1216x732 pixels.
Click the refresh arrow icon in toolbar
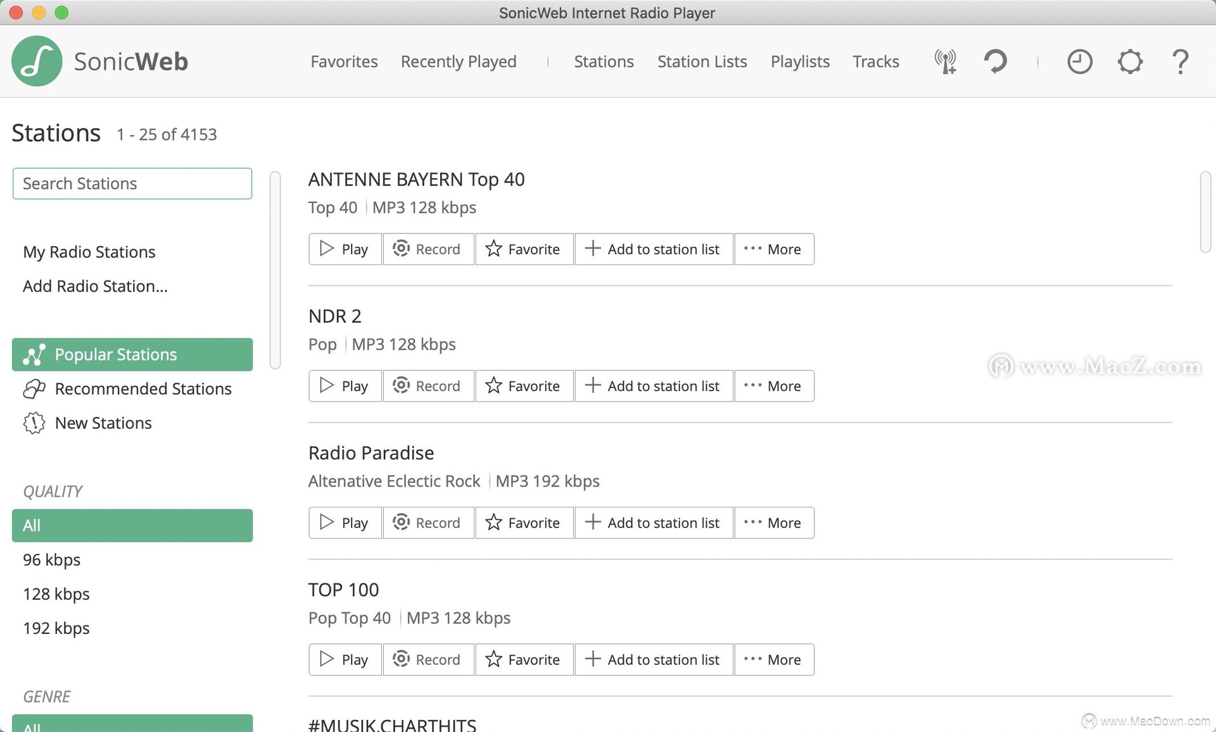coord(996,61)
